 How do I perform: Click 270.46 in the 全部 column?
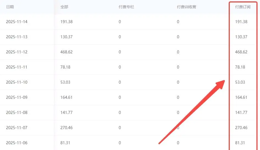[x=66, y=128]
